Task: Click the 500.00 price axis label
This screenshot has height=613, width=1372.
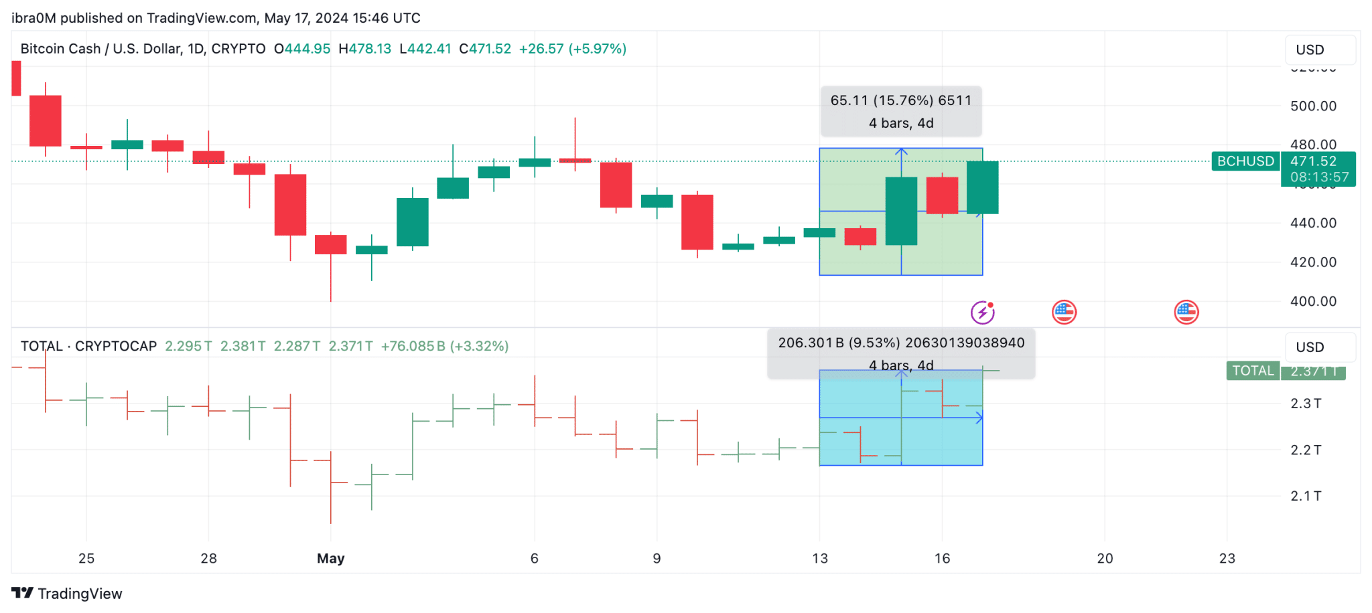Action: tap(1313, 106)
